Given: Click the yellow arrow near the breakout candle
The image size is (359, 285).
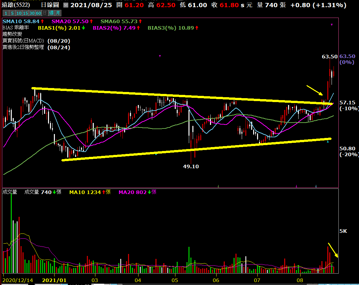Looking at the screenshot, I should click(314, 90).
